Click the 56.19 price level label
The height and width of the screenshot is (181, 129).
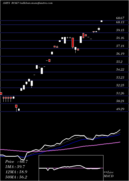[x=120, y=54]
